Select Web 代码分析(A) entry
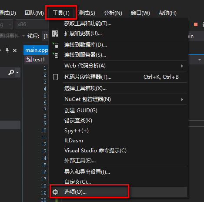This screenshot has height=202, width=204. pos(118,66)
